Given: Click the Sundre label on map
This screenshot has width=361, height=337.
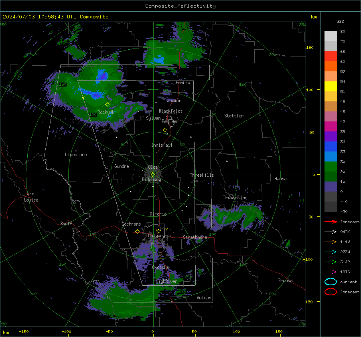Looking at the screenshot, I should 122,166.
